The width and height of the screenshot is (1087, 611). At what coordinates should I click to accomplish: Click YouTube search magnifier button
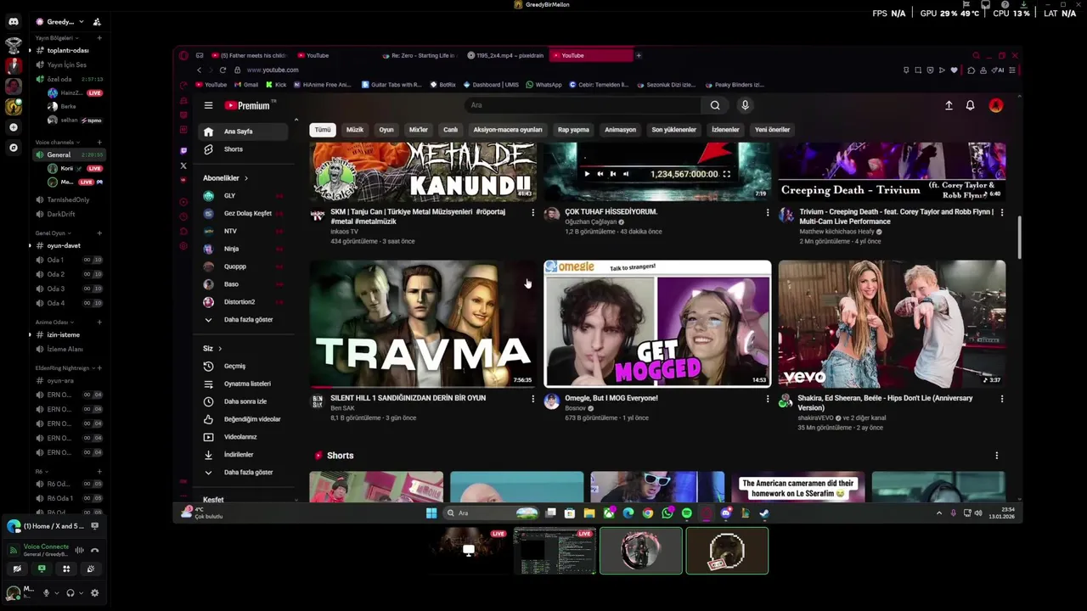[x=715, y=105]
